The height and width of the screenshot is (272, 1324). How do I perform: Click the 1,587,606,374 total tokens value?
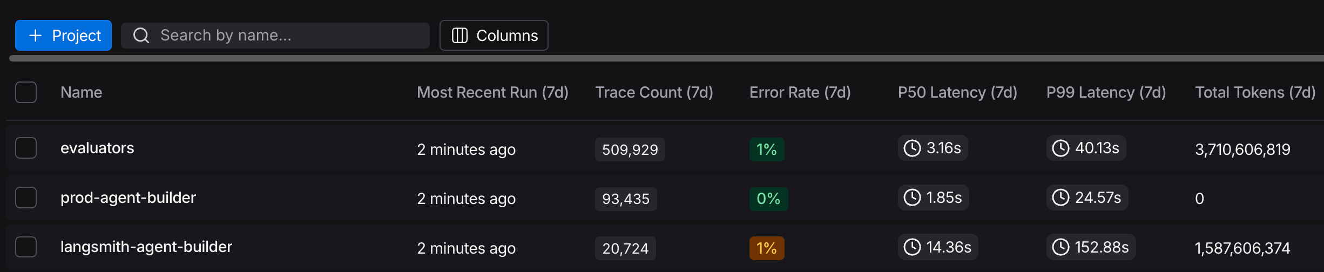(1242, 248)
